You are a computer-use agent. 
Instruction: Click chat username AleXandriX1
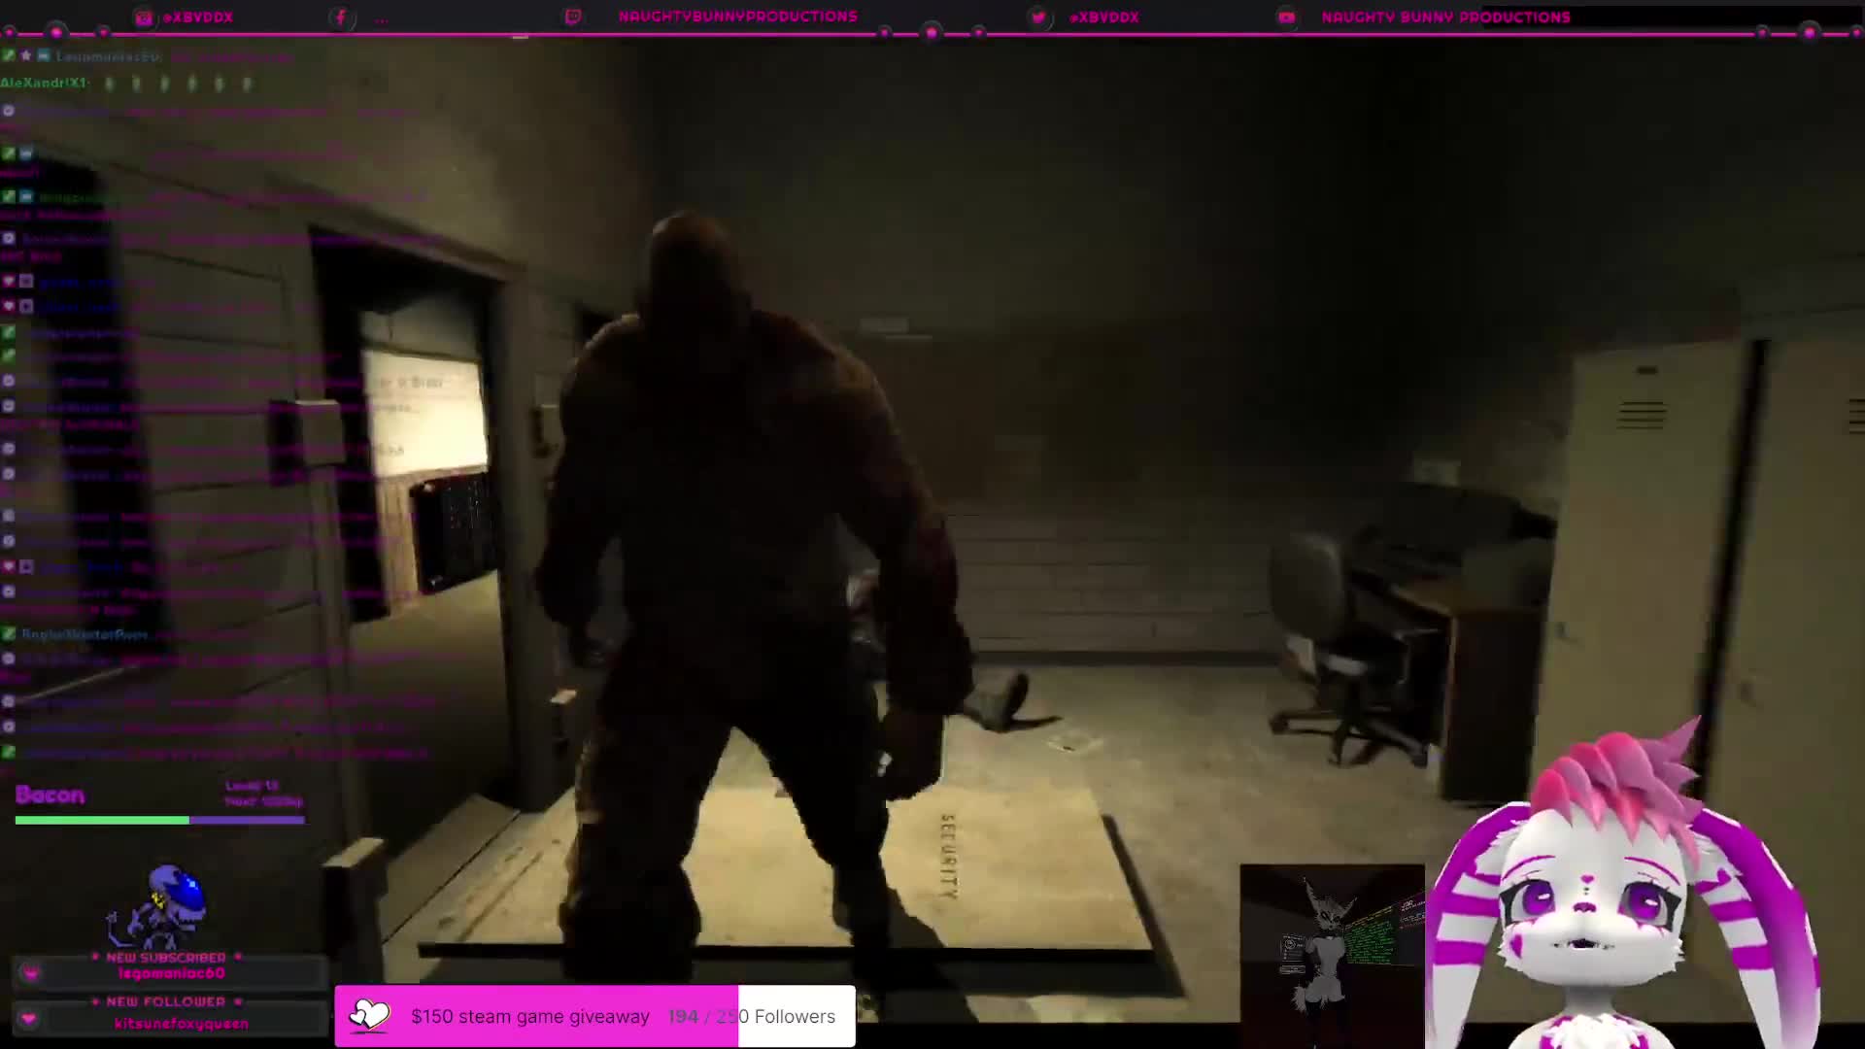coord(45,84)
